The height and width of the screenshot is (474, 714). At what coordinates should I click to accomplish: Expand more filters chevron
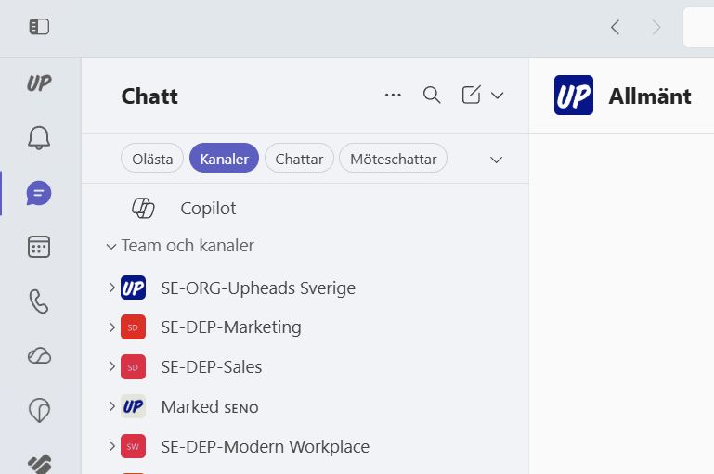(x=496, y=160)
